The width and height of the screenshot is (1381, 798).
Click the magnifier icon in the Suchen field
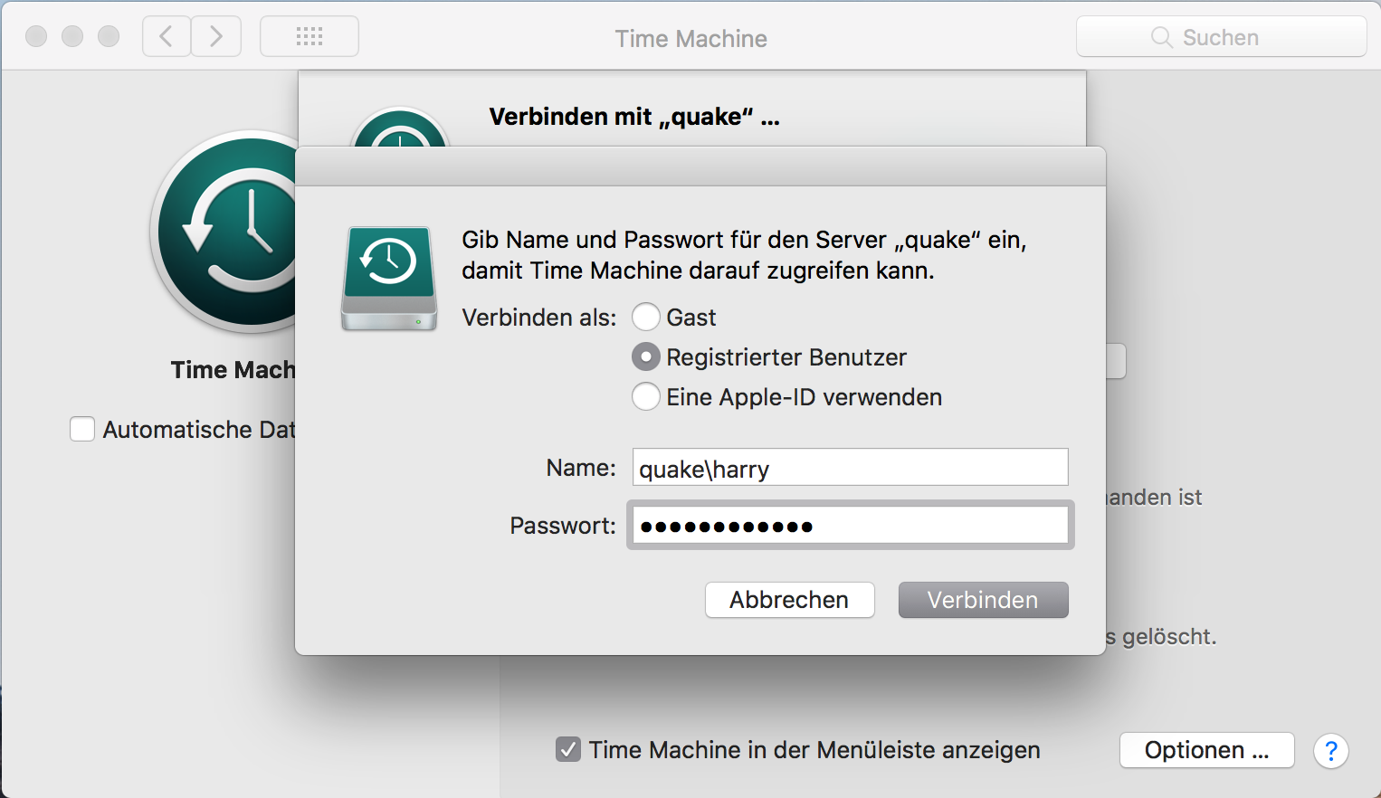click(1161, 37)
